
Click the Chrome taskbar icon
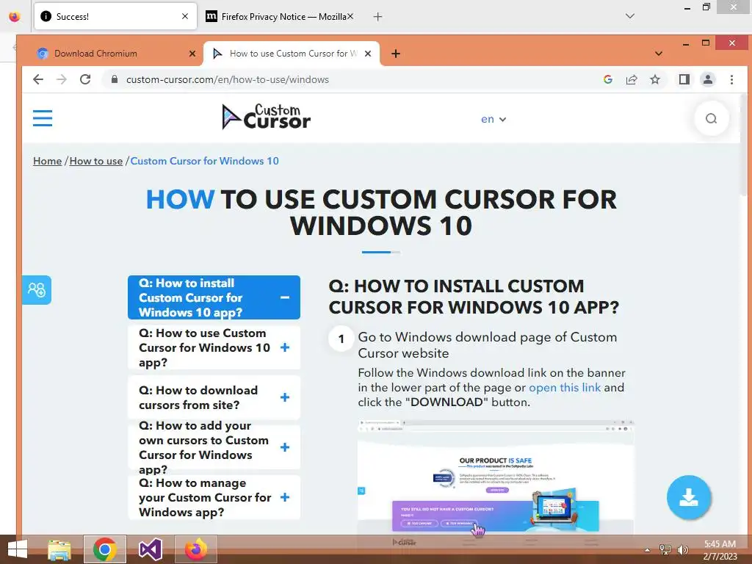[104, 549]
